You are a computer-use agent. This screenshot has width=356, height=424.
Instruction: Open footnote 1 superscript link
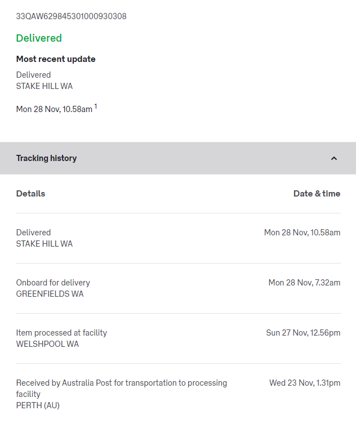click(96, 106)
